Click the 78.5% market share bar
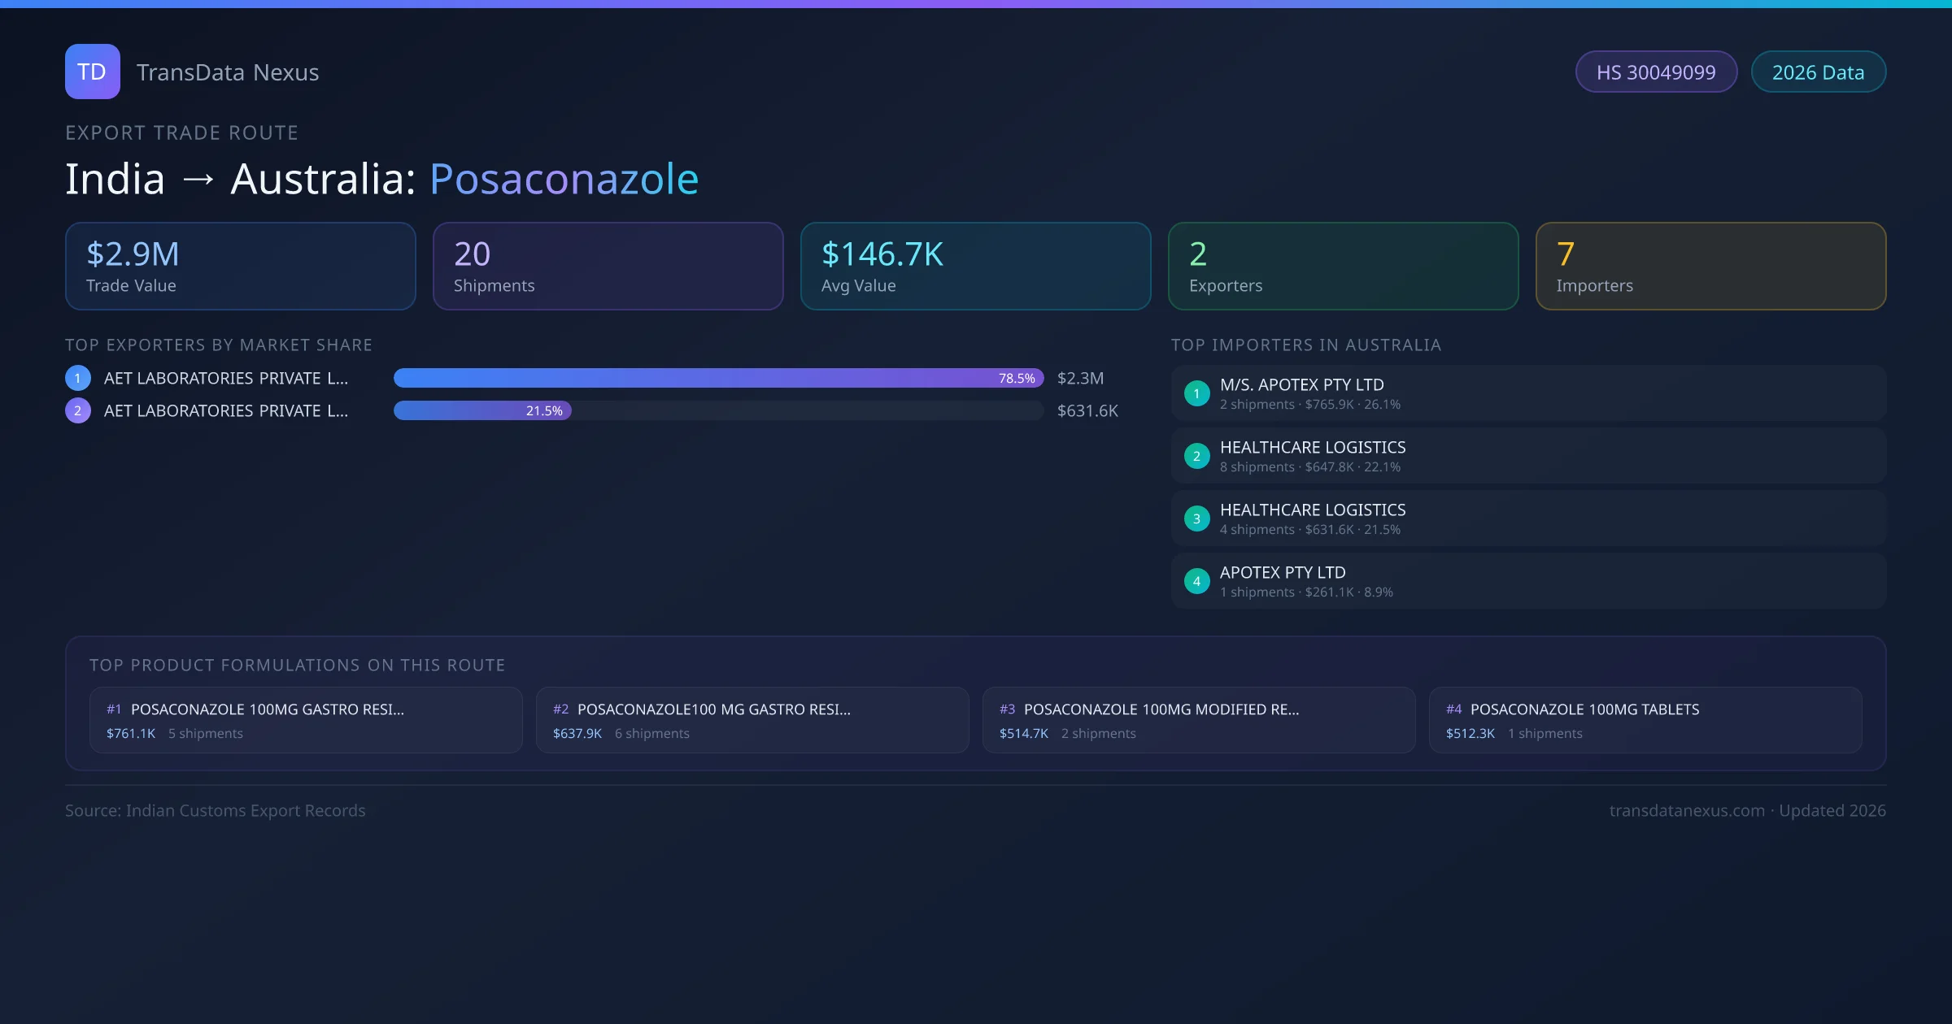Image resolution: width=1952 pixels, height=1024 pixels. [716, 377]
